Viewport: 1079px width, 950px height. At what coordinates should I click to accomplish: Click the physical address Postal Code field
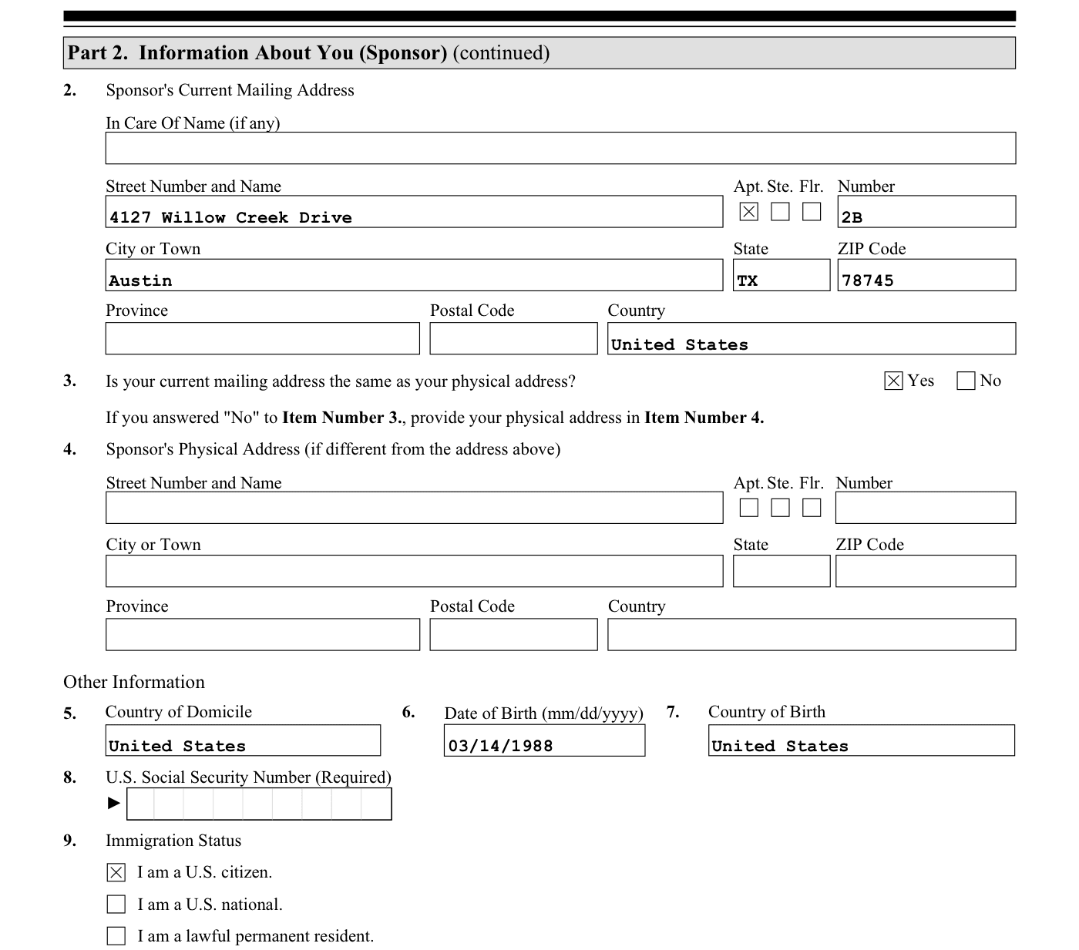[513, 634]
